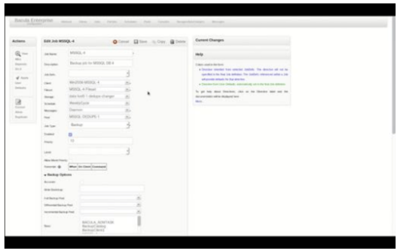Open the picker icon beside Fileset field
The height and width of the screenshot is (250, 400).
tap(127, 90)
